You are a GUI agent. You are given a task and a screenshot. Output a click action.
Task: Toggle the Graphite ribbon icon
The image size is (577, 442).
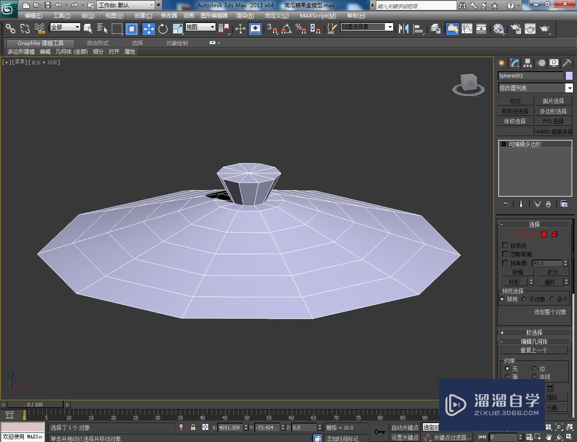[x=452, y=29]
